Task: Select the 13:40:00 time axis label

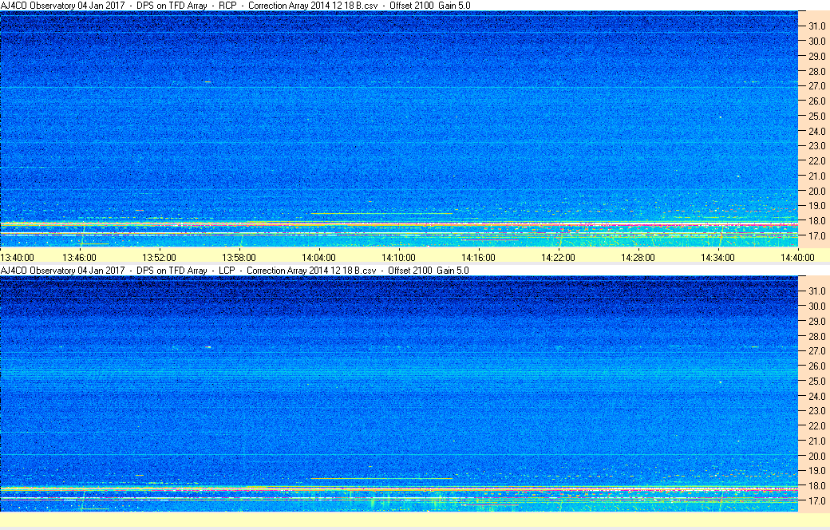Action: pyautogui.click(x=17, y=258)
